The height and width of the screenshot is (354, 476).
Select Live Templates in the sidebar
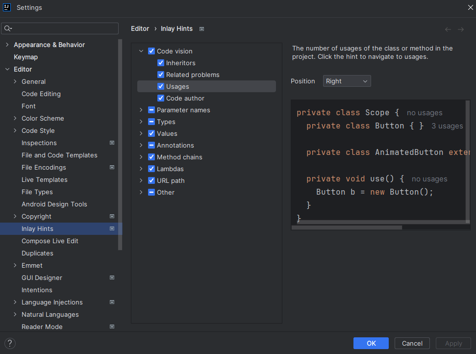click(x=44, y=179)
